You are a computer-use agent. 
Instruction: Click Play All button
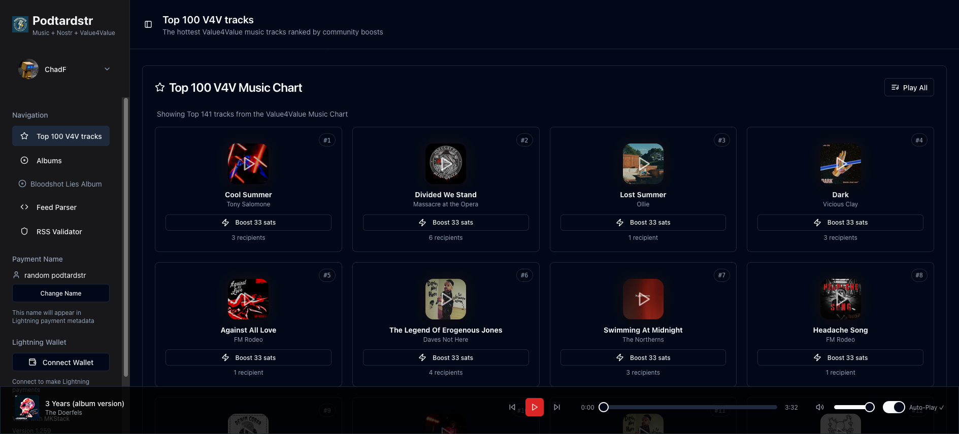pyautogui.click(x=909, y=87)
